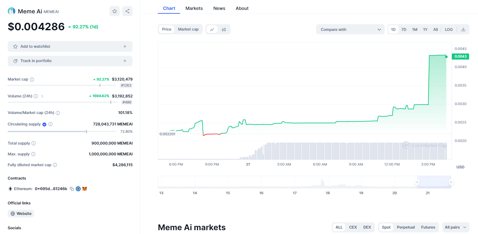
Task: Click info icon beside Volume/Market cap (24h)
Action: pyautogui.click(x=58, y=113)
